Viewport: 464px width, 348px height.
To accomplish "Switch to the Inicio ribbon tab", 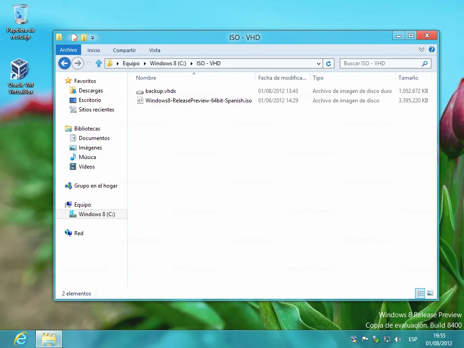I will [94, 50].
